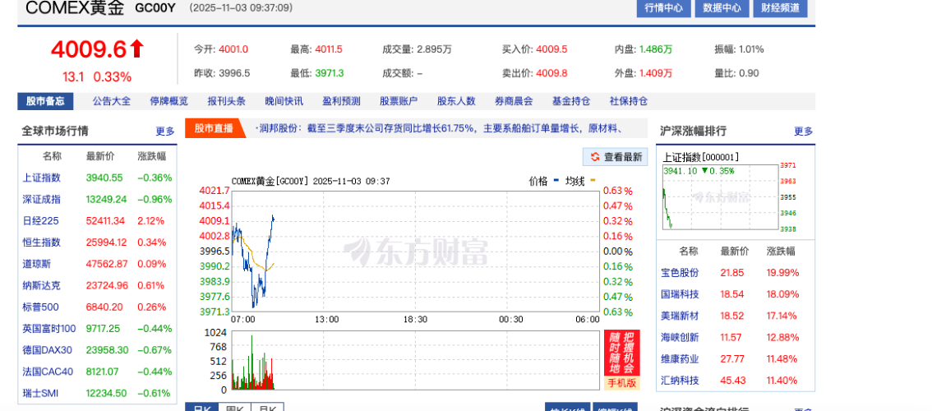Click the 查看最新 button

click(616, 157)
